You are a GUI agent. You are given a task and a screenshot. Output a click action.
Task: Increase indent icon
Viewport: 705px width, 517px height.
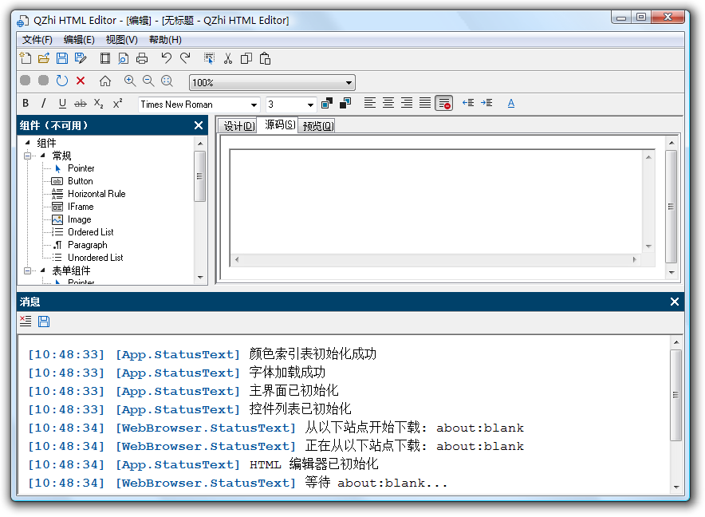point(486,103)
